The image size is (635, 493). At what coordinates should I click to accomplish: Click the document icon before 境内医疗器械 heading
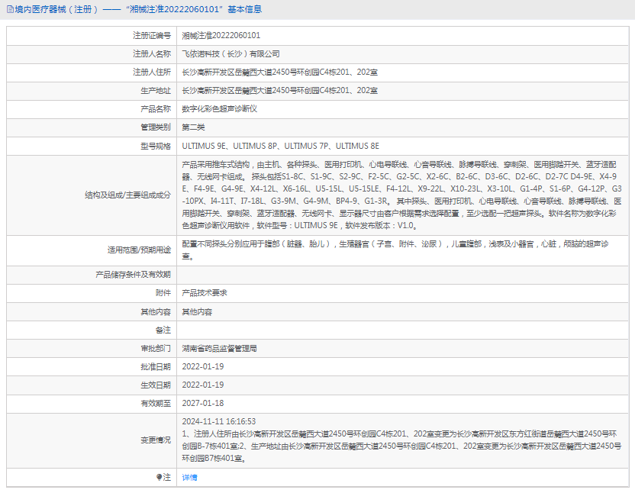[10, 9]
